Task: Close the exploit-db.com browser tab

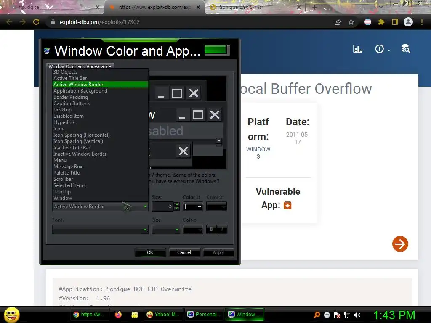Action: [198, 7]
